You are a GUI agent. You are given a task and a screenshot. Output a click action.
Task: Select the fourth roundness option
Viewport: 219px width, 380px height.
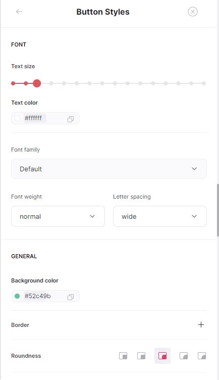[x=184, y=356]
